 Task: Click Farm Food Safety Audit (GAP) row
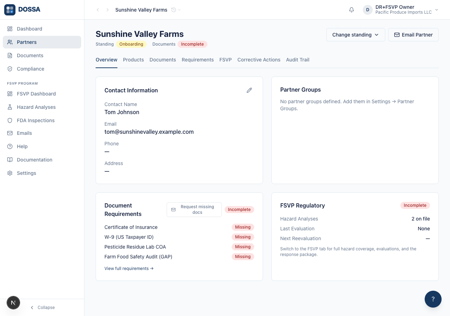pos(179,257)
